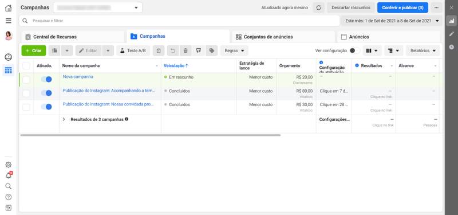
Task: Open the columns layout dropdown
Action: (372, 50)
